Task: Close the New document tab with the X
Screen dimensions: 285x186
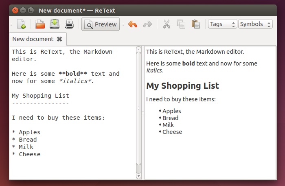Action: [x=59, y=39]
